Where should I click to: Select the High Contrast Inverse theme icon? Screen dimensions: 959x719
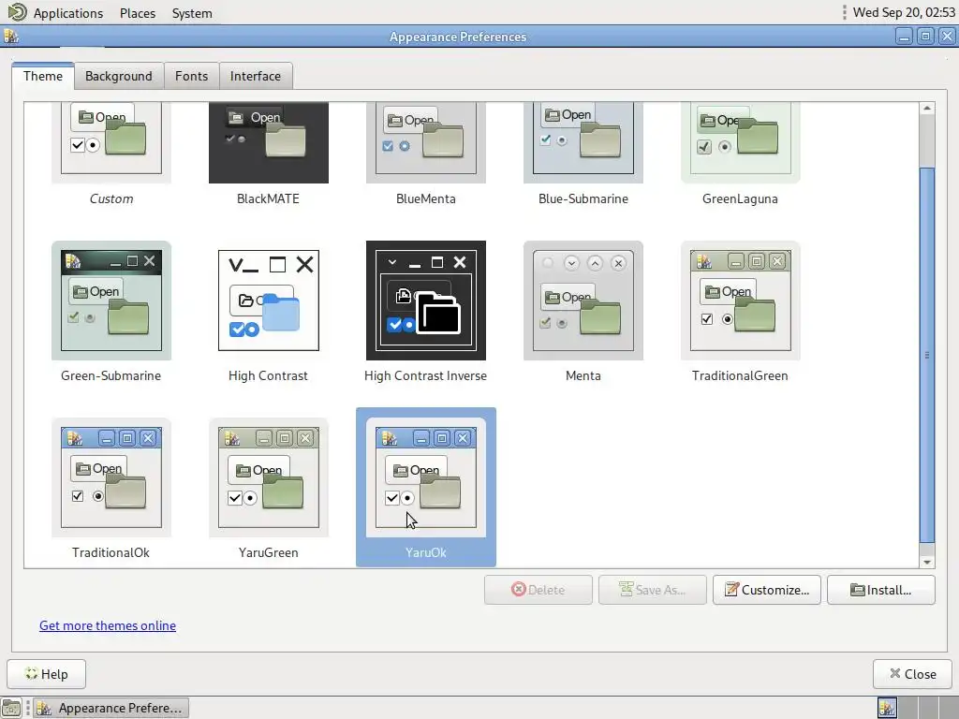(x=426, y=301)
